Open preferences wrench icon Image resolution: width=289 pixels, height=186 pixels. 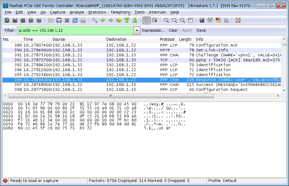[x=226, y=20]
